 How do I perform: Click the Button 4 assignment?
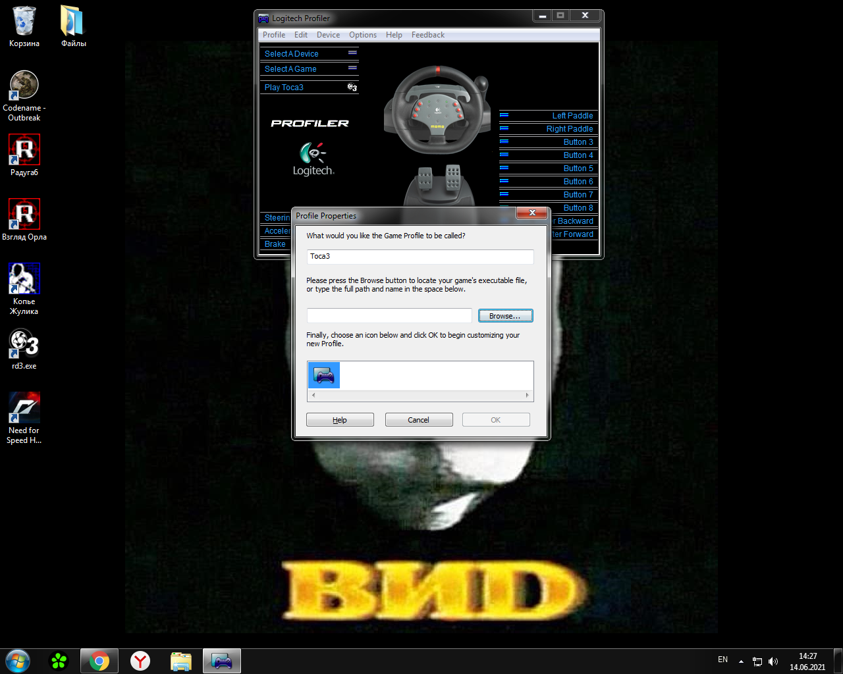(578, 155)
